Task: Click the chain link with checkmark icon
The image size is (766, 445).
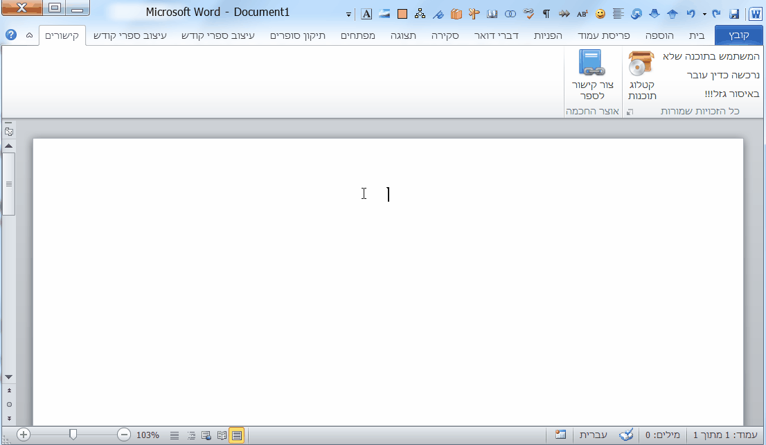Action: coord(528,14)
